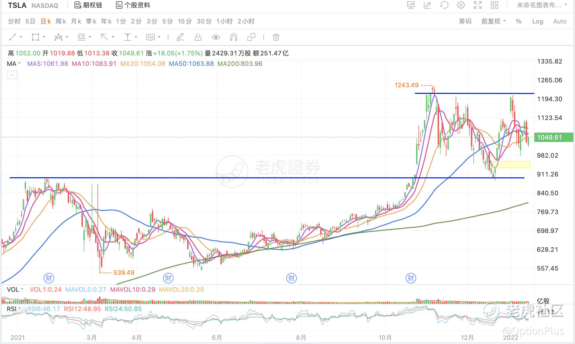Open the 个股资料 stock info icon
Viewport: 575px width, 344px height.
pyautogui.click(x=119, y=5)
